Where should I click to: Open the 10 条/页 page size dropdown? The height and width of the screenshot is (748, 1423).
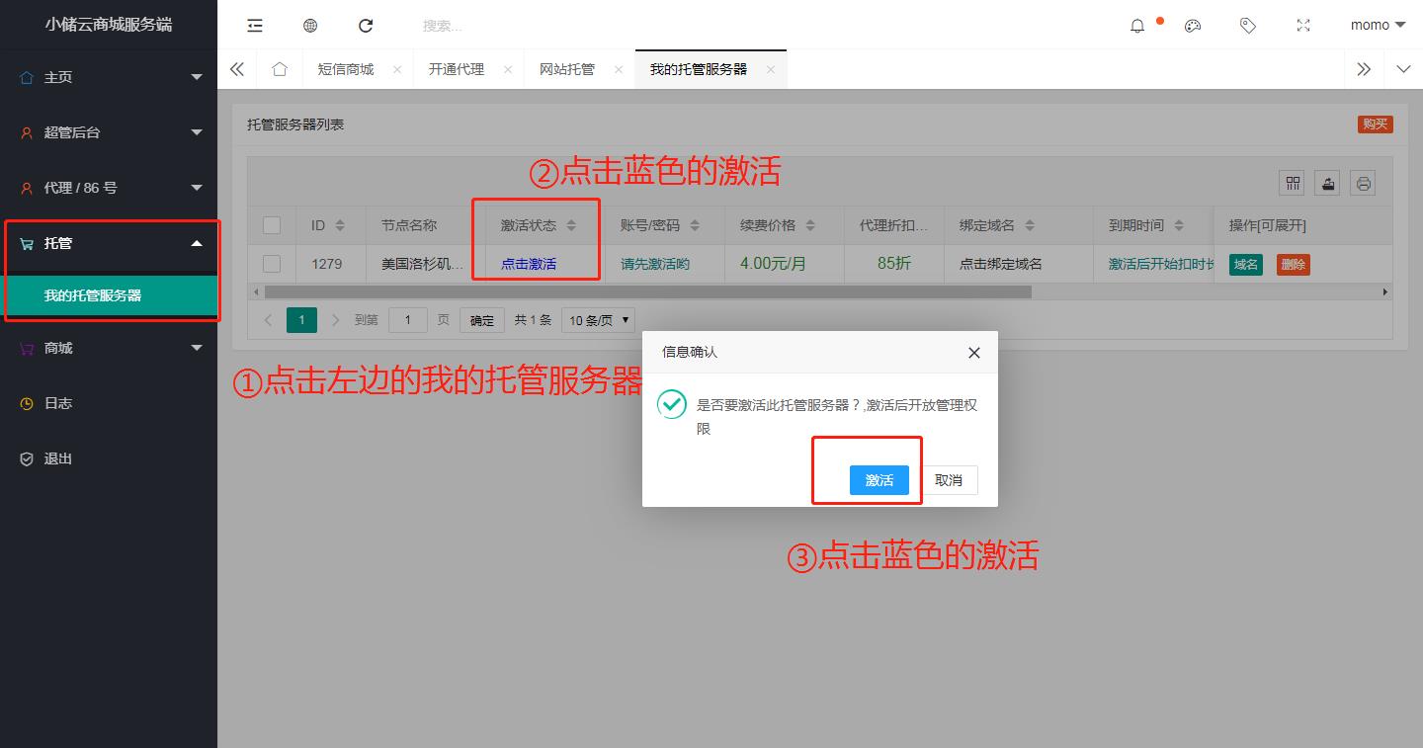pos(598,320)
